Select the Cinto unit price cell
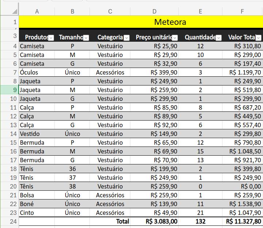Viewport: 263px width, 228px height. 154,213
